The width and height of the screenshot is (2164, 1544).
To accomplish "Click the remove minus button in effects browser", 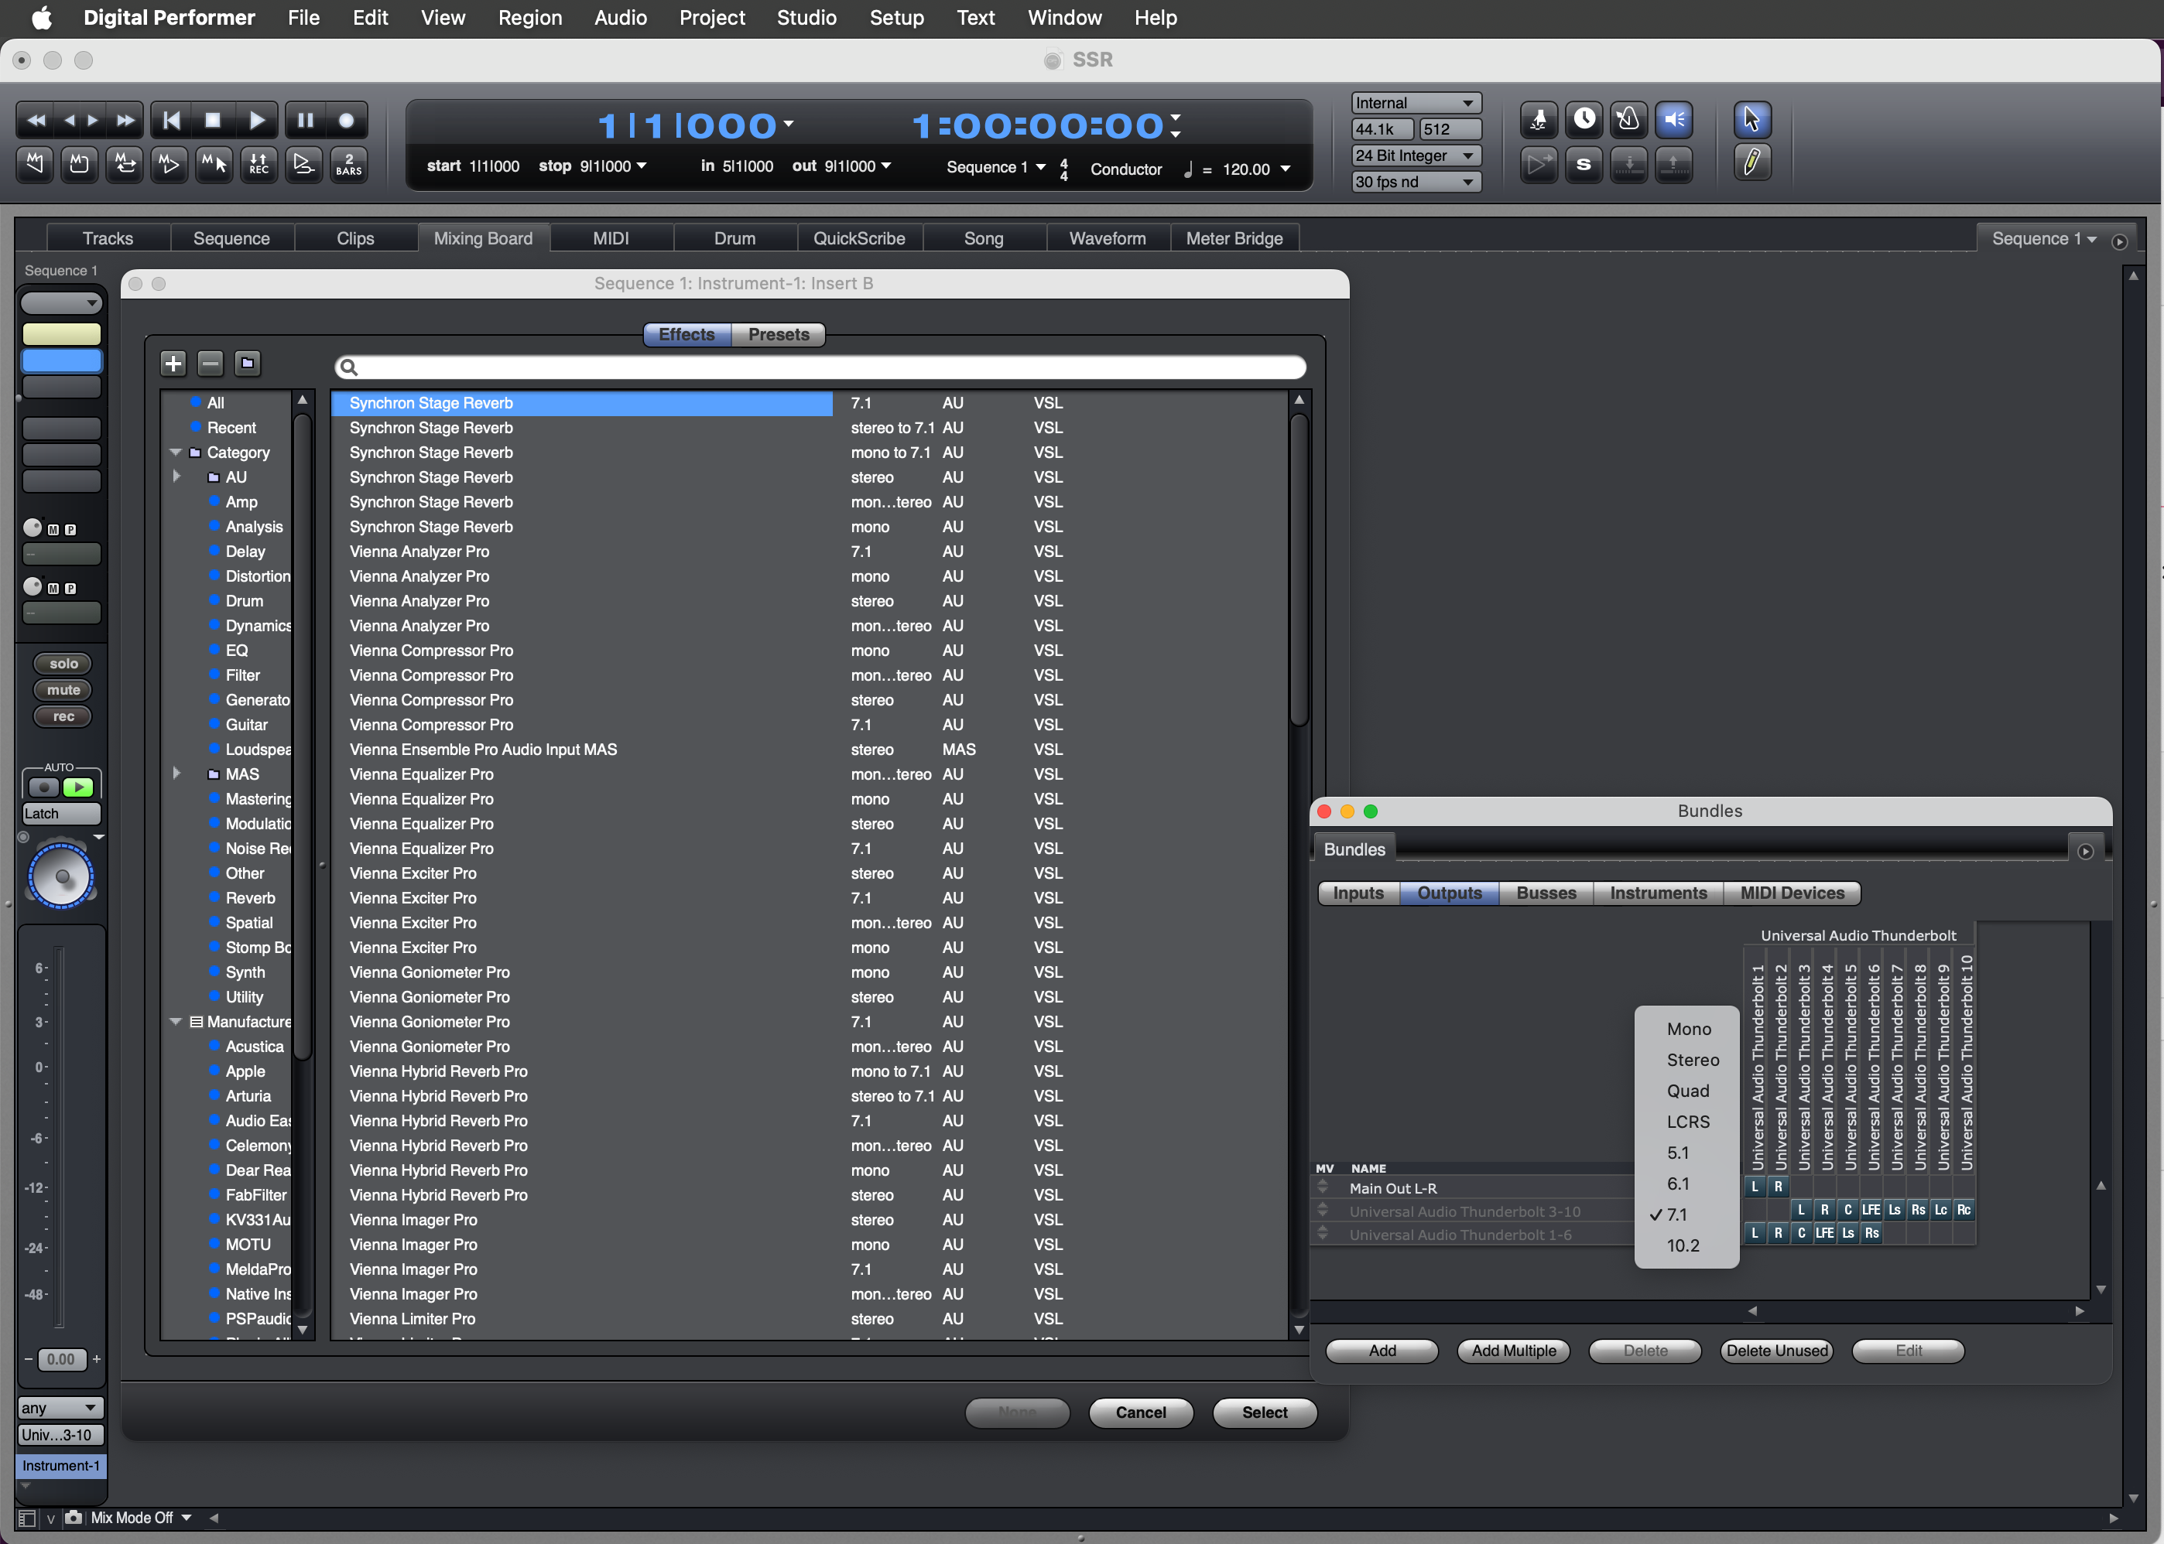I will coord(211,364).
